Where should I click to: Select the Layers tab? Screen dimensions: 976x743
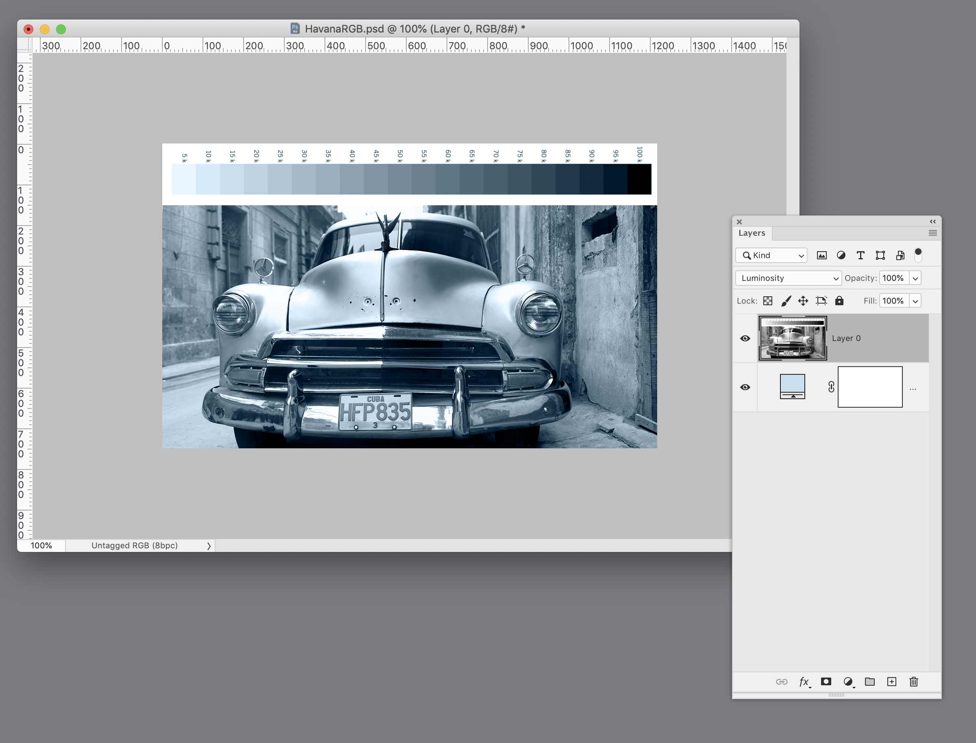tap(752, 233)
